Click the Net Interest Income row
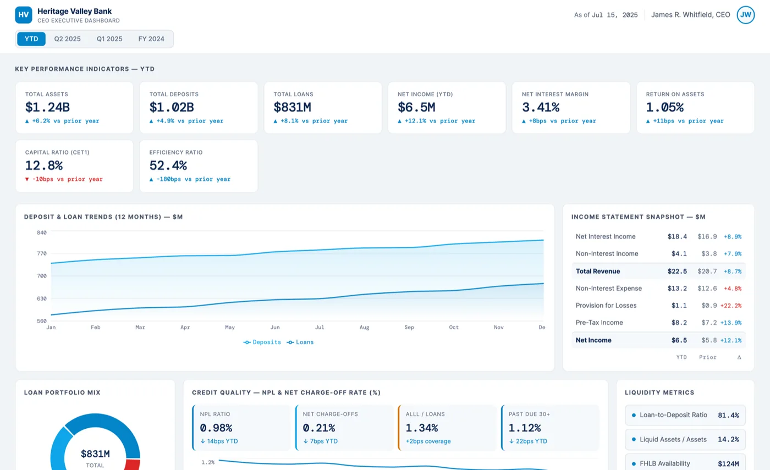The height and width of the screenshot is (470, 770). click(x=658, y=236)
